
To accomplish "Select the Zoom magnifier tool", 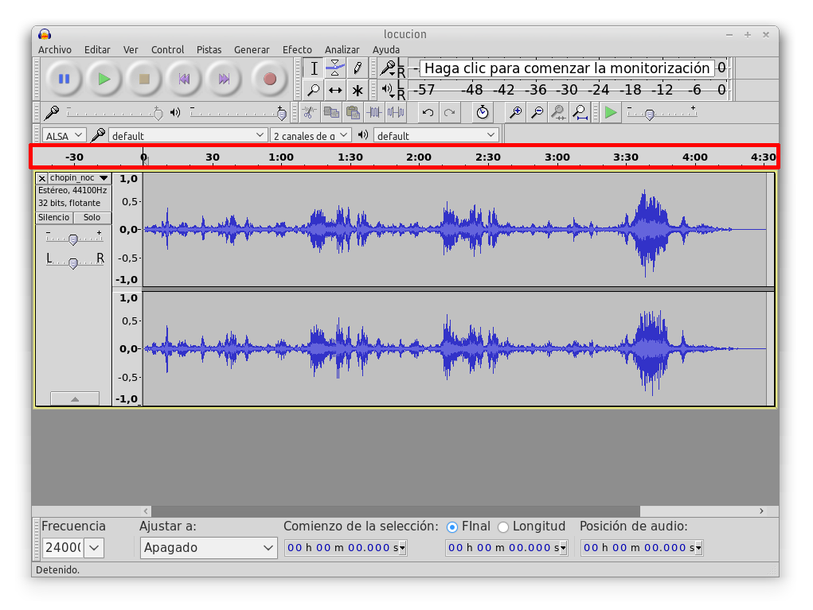I will tap(314, 90).
